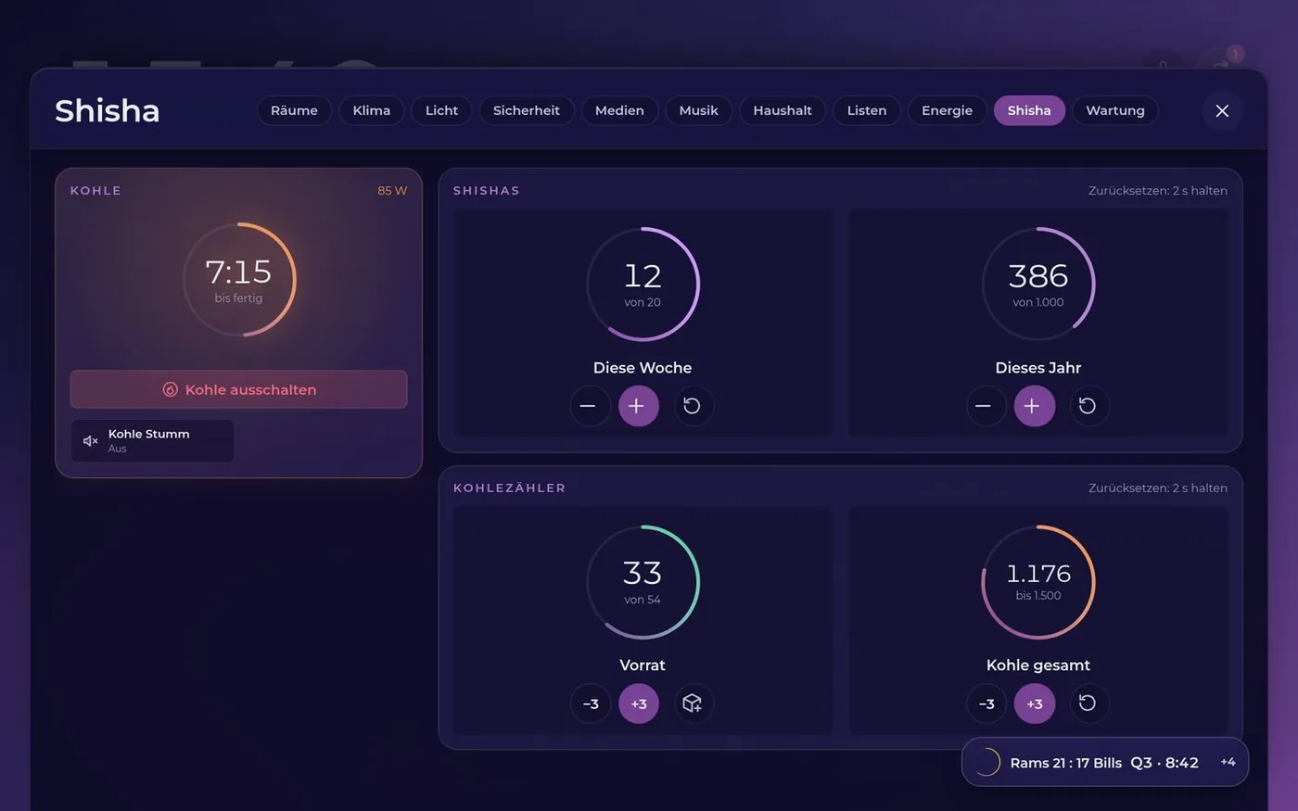Reset the Kohle gesamt counter

1088,703
